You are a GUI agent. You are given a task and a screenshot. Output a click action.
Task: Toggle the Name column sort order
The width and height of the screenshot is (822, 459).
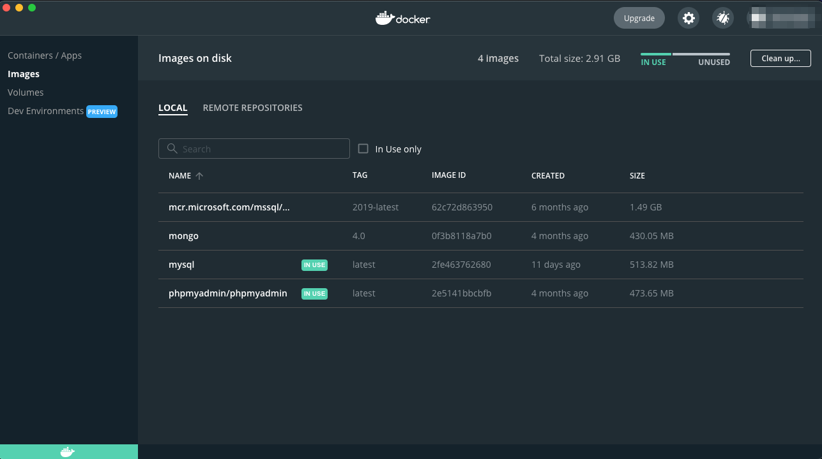pyautogui.click(x=185, y=175)
